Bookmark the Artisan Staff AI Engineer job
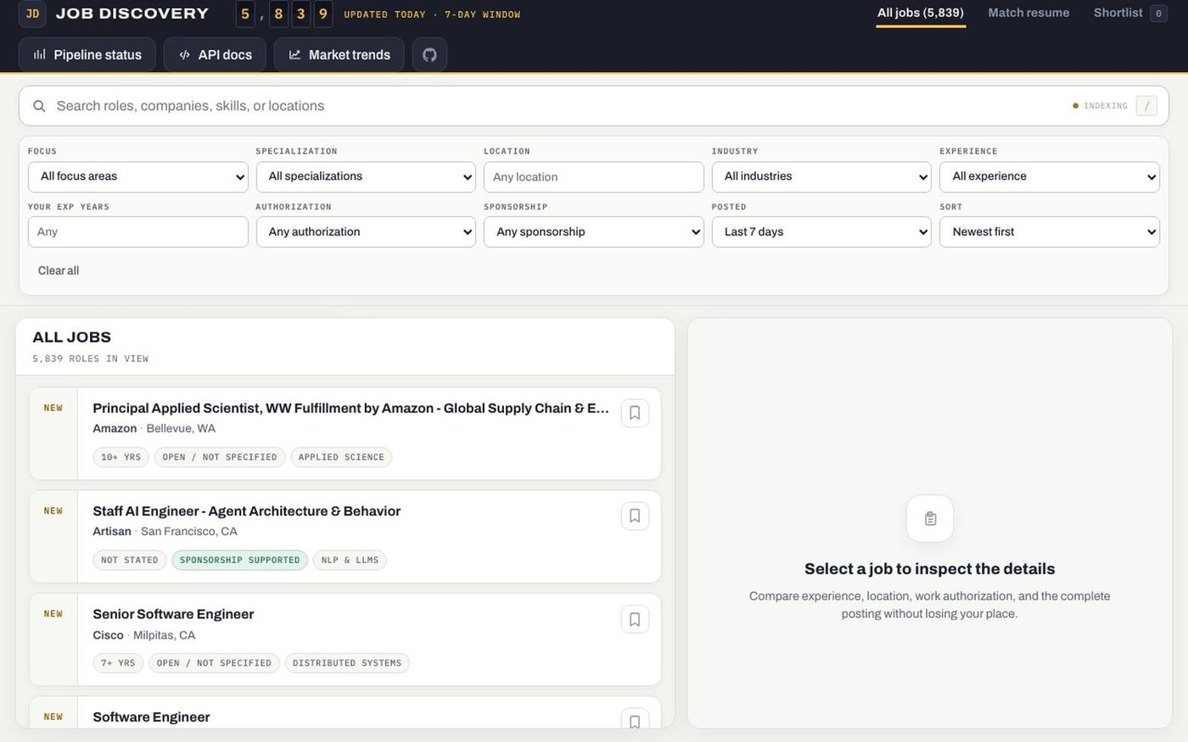 [635, 516]
